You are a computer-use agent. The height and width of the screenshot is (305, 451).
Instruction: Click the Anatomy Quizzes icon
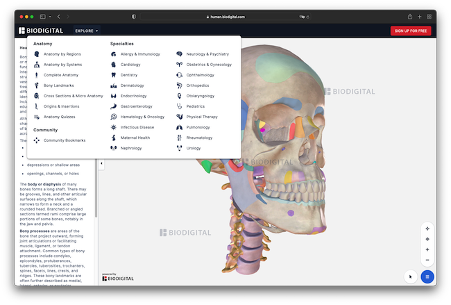(x=37, y=117)
